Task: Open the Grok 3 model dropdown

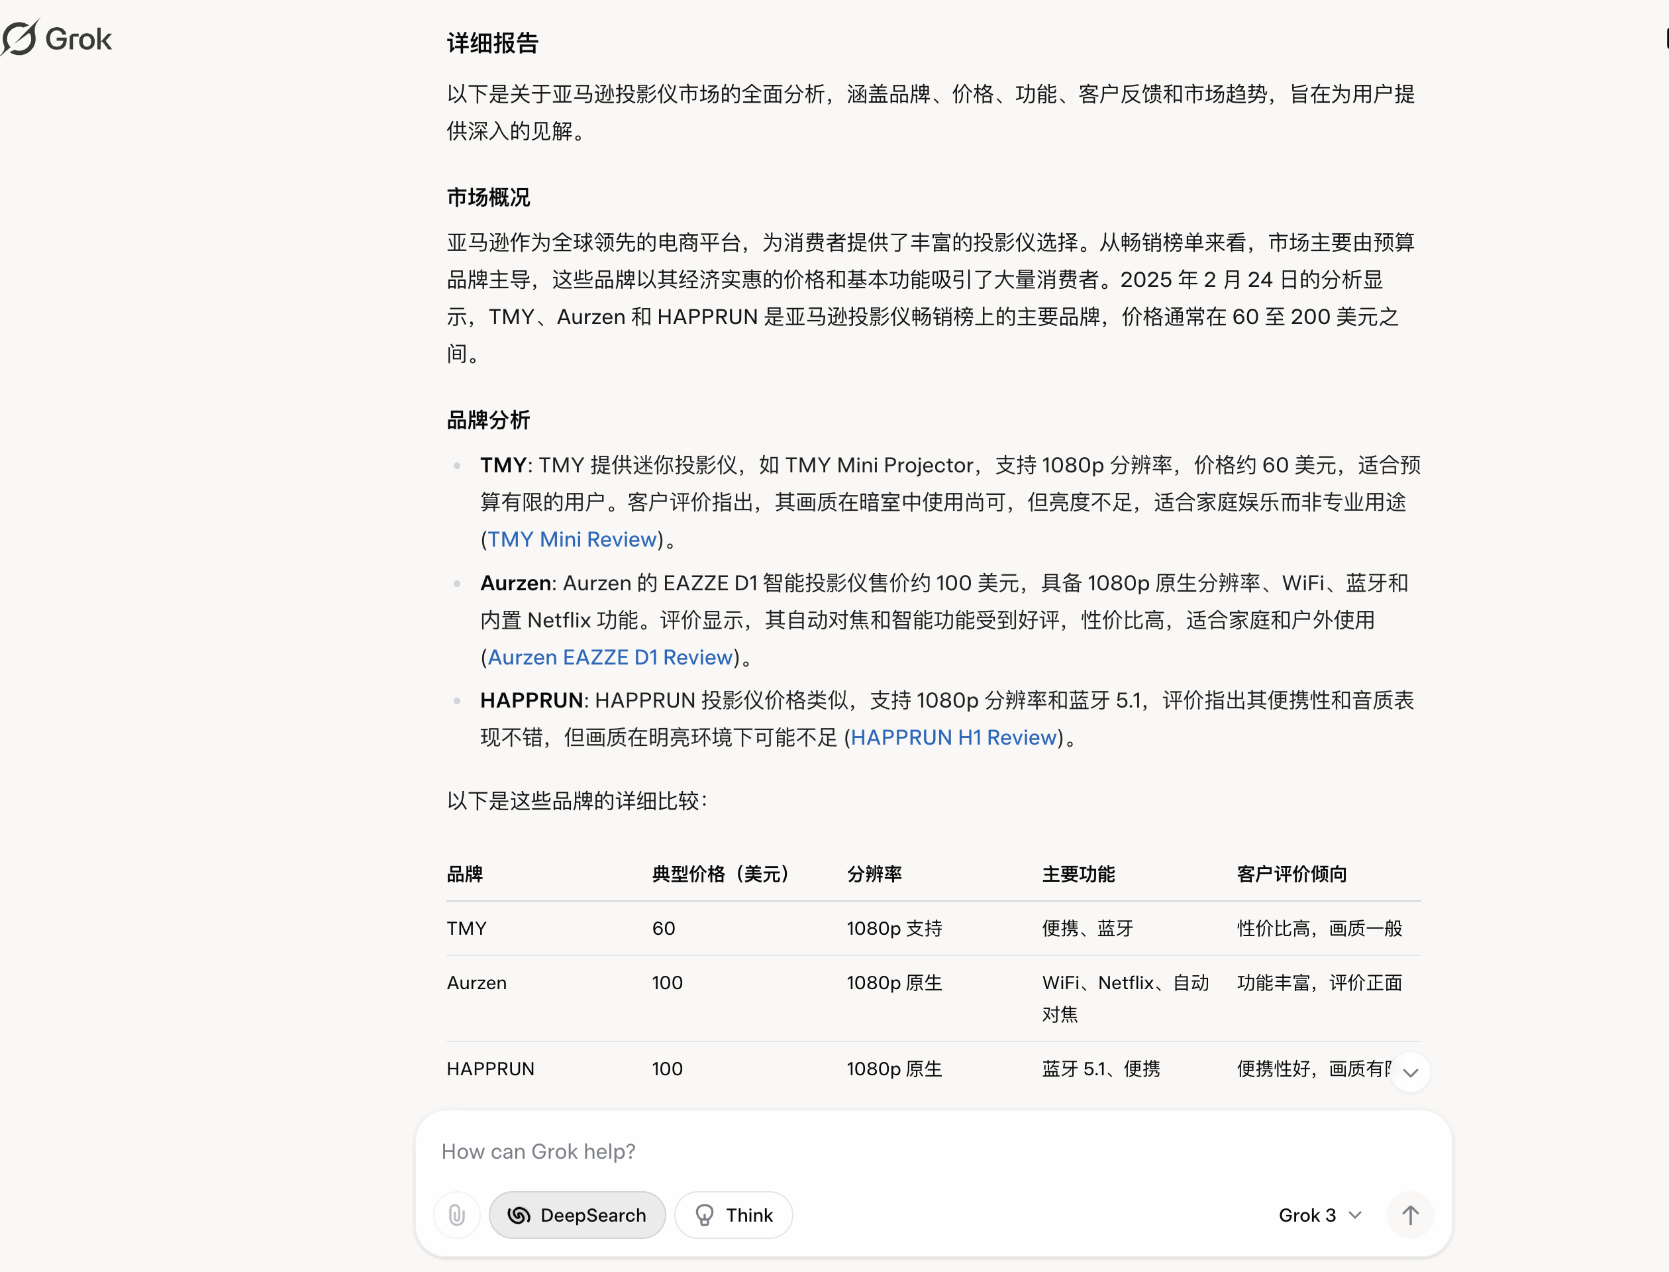Action: coord(1320,1215)
